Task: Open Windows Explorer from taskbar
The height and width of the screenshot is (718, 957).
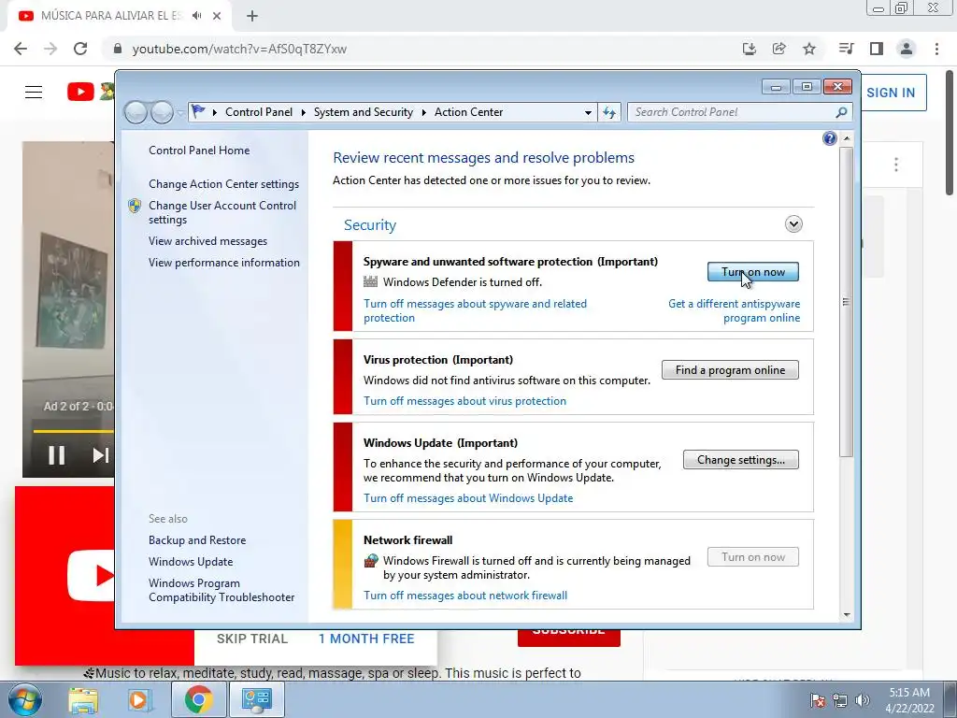Action: [x=83, y=700]
